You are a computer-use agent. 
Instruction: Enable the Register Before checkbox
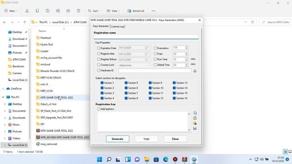pyautogui.click(x=99, y=59)
